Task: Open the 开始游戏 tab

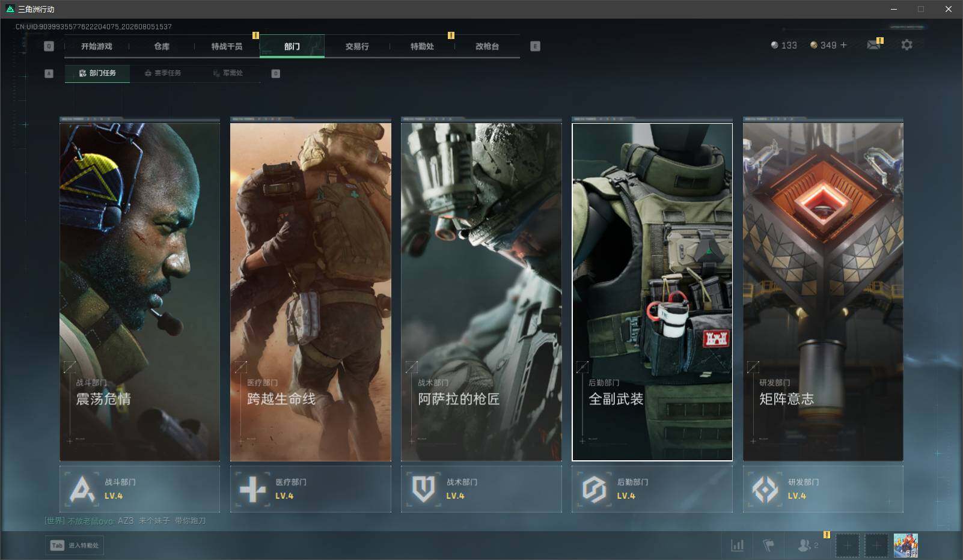Action: point(97,46)
